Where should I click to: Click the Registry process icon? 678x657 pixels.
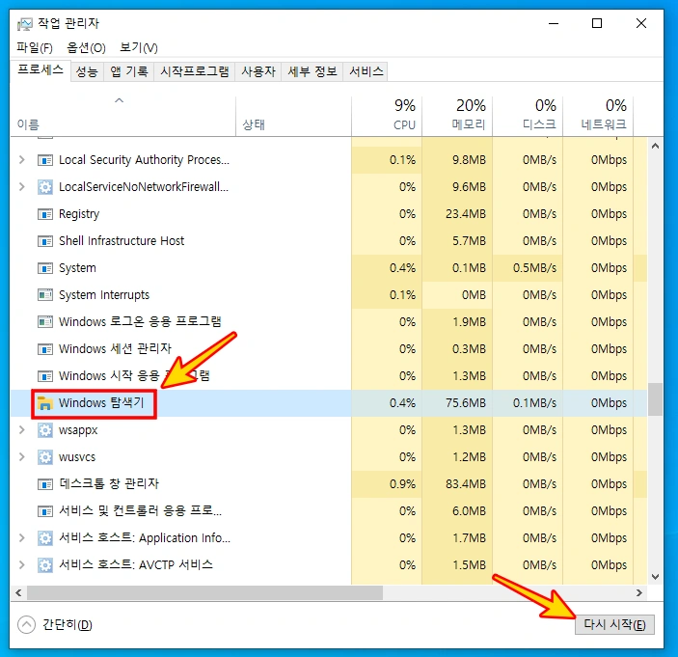[x=45, y=214]
